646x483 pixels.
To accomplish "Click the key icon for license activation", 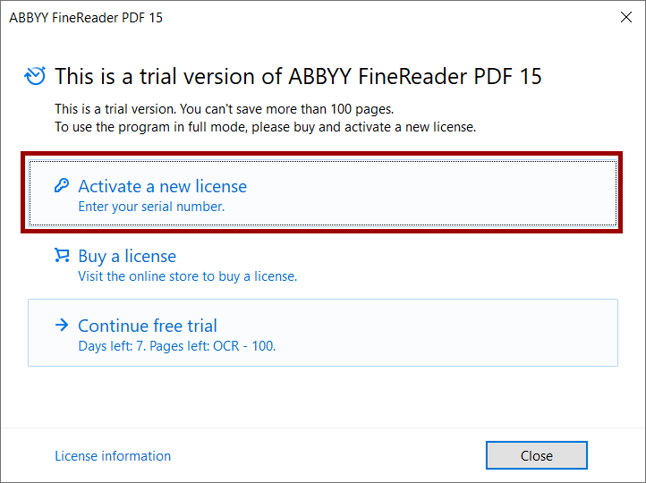I will point(62,186).
